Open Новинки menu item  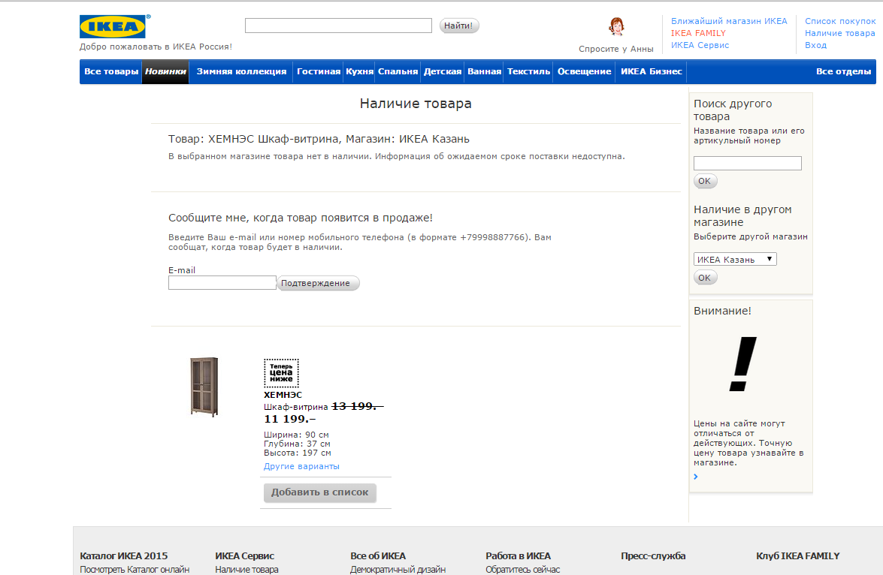[165, 71]
